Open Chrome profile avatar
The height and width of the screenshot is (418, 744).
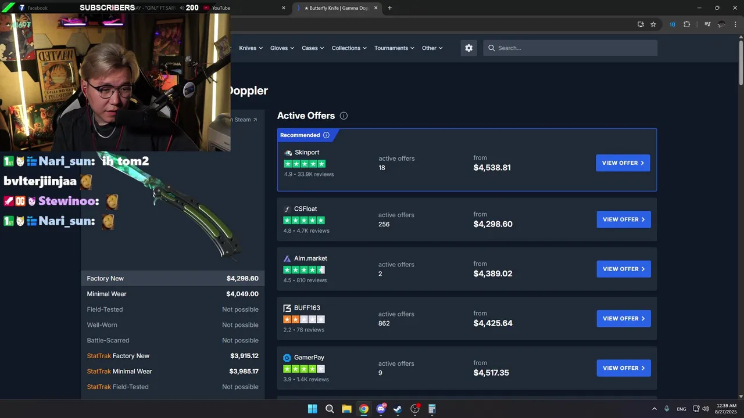(x=721, y=24)
